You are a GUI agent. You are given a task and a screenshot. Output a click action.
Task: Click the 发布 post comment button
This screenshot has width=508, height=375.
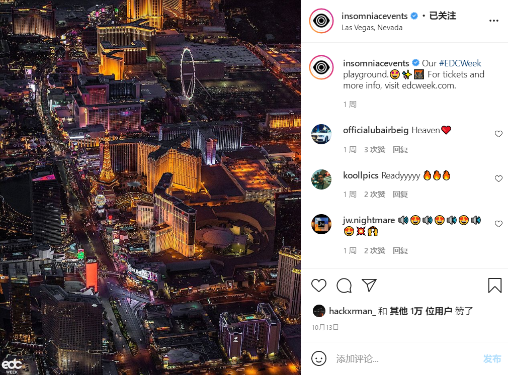tap(492, 359)
